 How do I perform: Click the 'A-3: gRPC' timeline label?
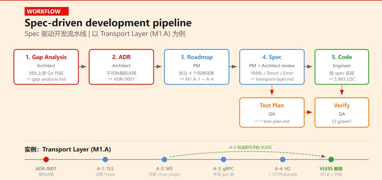tap(223, 169)
